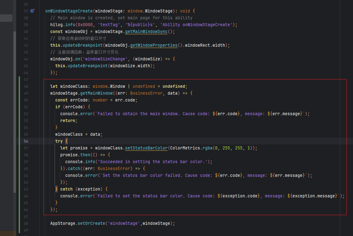Click line number 56 in the gutter
Image resolution: width=353 pixels, height=236 pixels.
[26, 141]
